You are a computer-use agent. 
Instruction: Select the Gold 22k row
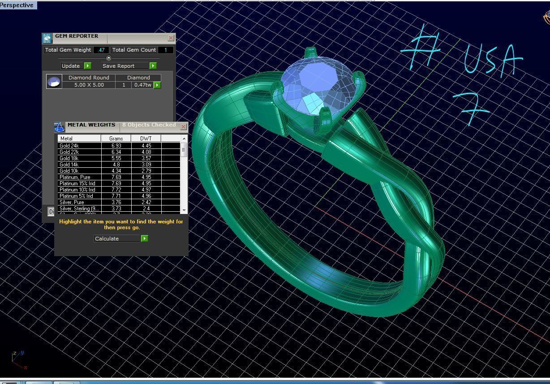[119, 152]
